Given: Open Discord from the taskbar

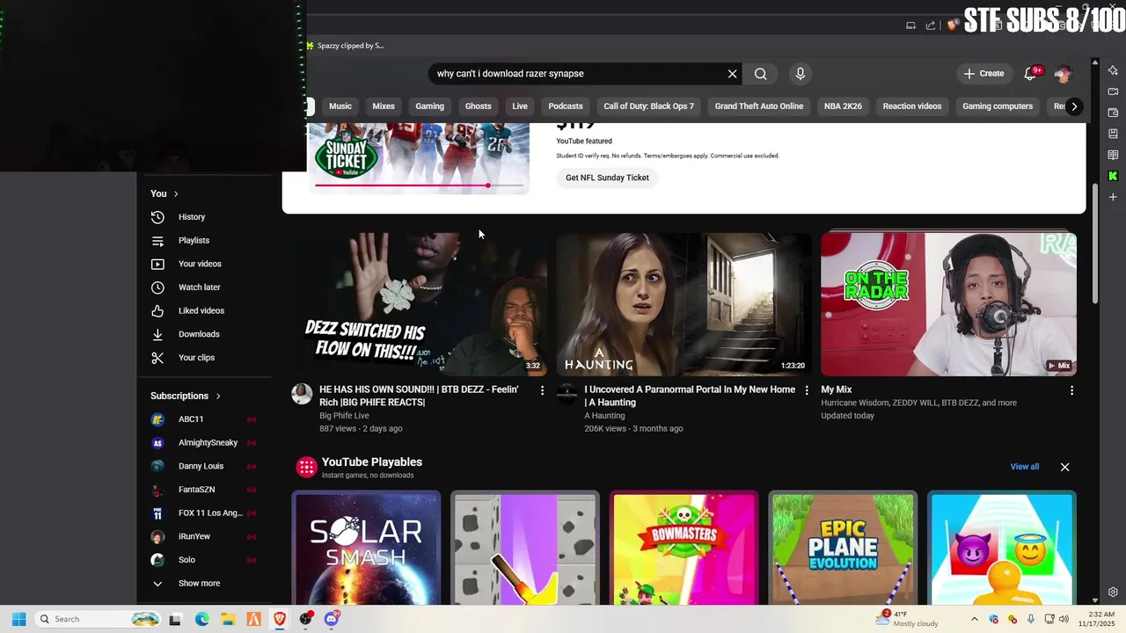Looking at the screenshot, I should click(x=332, y=619).
